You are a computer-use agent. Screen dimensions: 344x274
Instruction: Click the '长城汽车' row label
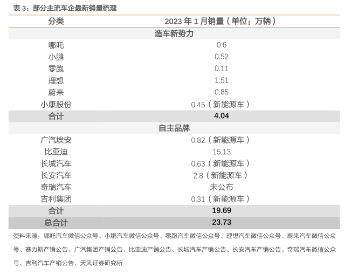[x=56, y=163]
